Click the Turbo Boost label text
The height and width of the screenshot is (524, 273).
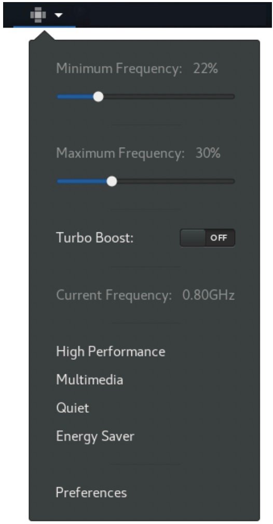click(x=95, y=238)
